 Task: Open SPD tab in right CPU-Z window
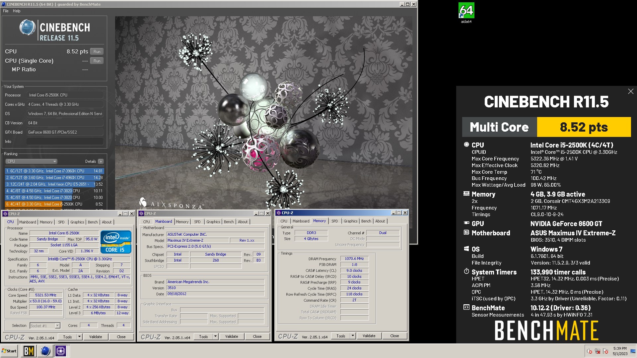335,221
